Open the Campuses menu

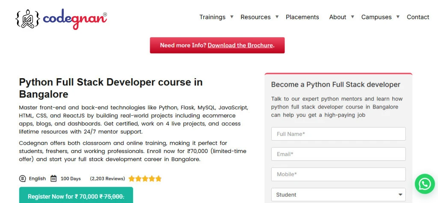click(376, 17)
